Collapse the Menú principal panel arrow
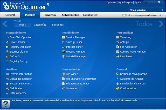This screenshot has height=110, width=166. coord(162,10)
